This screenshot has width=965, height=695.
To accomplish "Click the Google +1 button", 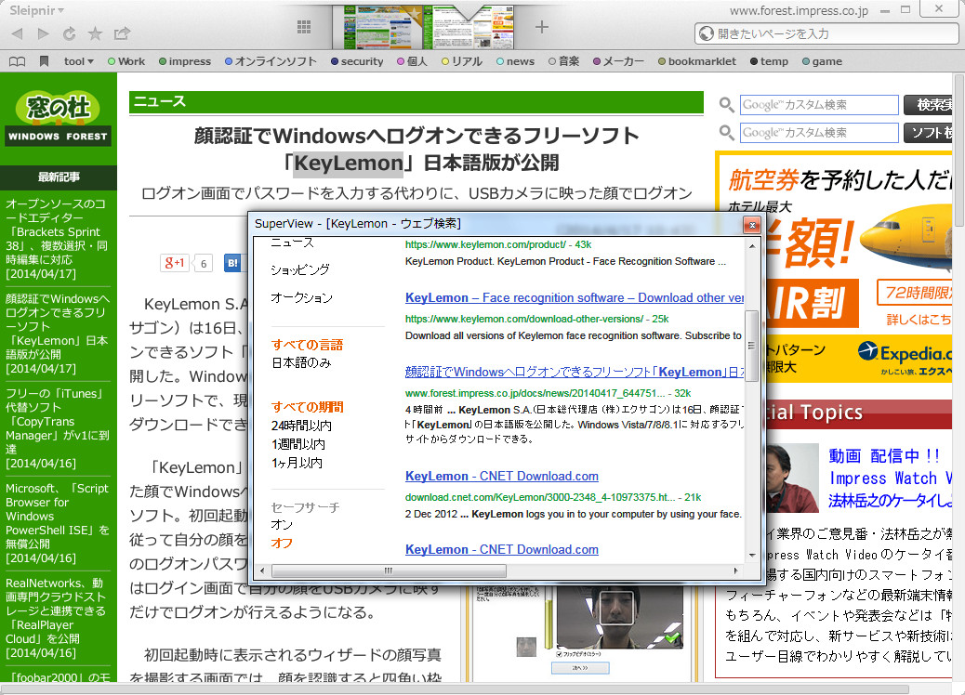I will pyautogui.click(x=176, y=263).
